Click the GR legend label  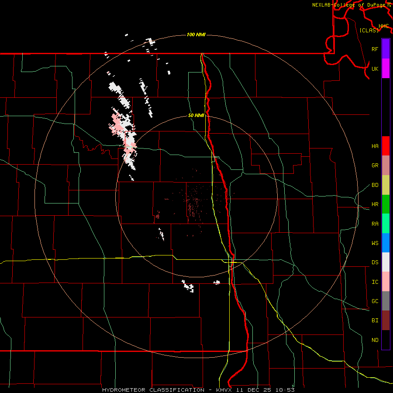[x=375, y=165]
